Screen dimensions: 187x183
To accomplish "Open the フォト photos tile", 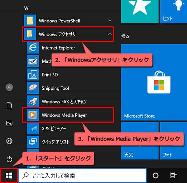I will tap(173, 141).
